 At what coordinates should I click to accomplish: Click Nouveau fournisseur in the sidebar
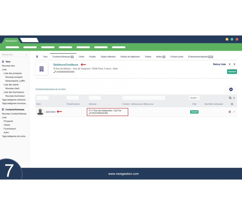pyautogui.click(x=15, y=96)
